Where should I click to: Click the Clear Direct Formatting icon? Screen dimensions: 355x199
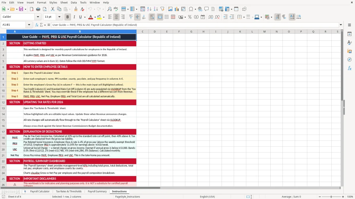(x=82, y=9)
